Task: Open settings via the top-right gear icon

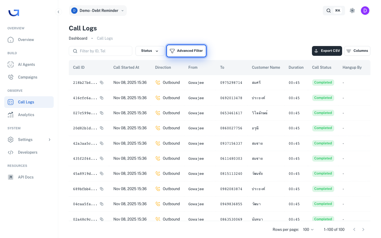Action: (x=352, y=11)
